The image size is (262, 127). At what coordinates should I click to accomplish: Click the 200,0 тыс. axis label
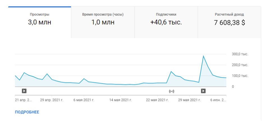(240, 65)
